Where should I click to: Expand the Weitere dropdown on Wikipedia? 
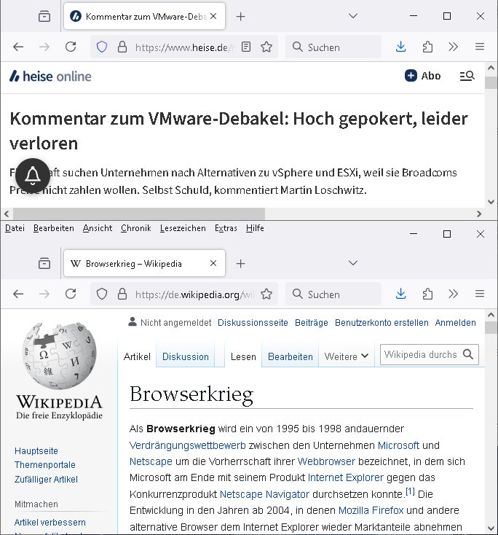[x=347, y=356]
